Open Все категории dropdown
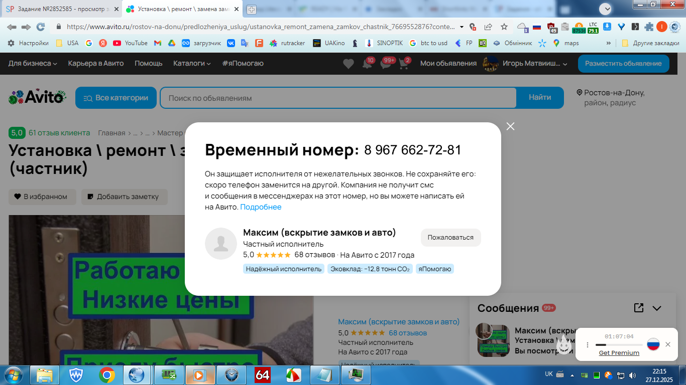Viewport: 686px width, 385px height. point(116,98)
